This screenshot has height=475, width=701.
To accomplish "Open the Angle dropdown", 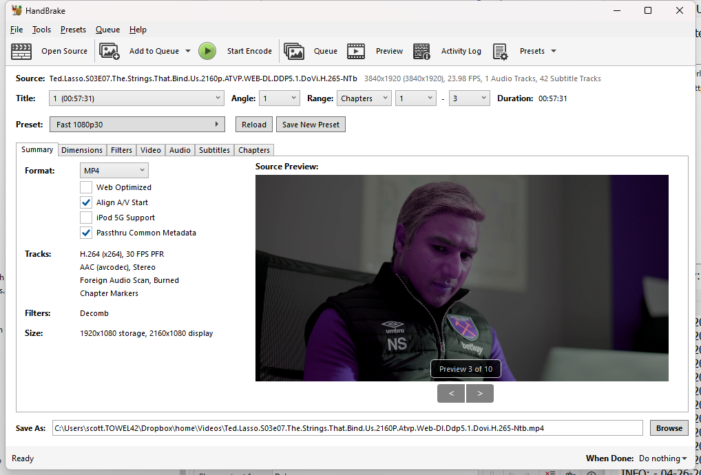I will [x=280, y=98].
